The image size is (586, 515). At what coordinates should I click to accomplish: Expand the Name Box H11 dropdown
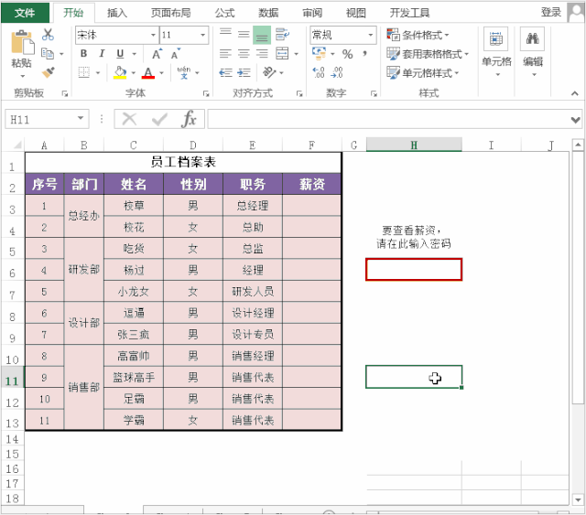click(x=81, y=119)
